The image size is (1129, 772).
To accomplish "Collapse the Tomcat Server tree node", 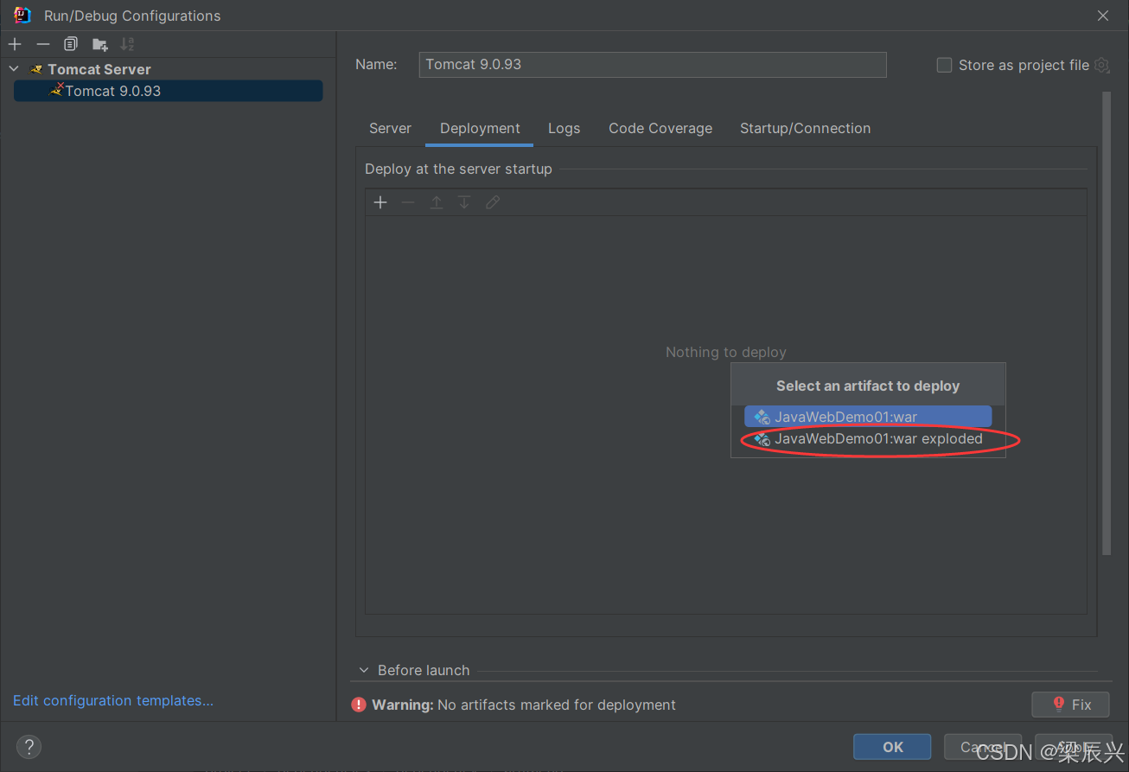I will tap(14, 69).
